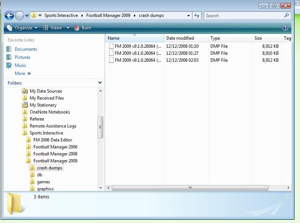Click the 3 items status text
Image resolution: width=300 pixels, height=223 pixels.
pos(41,197)
